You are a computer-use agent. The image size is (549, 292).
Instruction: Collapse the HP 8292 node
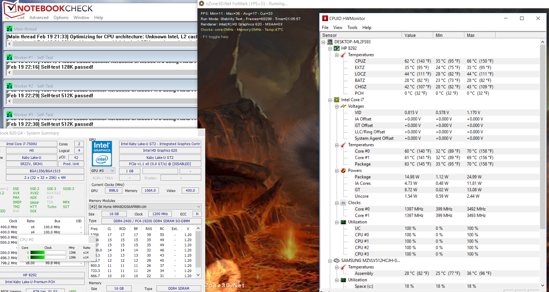[330, 49]
